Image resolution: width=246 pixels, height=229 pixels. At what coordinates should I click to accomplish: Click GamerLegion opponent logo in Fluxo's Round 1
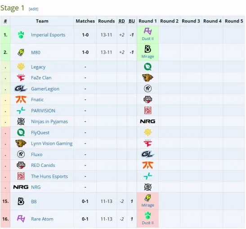coord(148,154)
